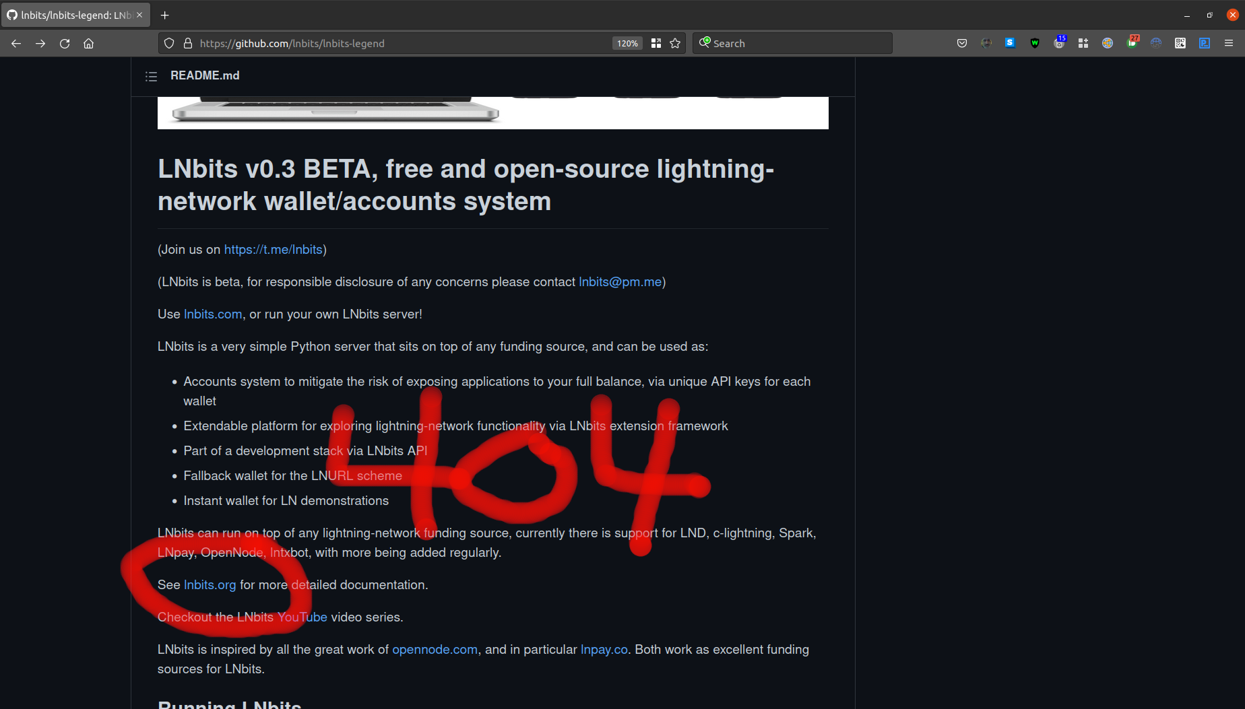Click 'Extendable platform for exploring' bullet

[455, 426]
